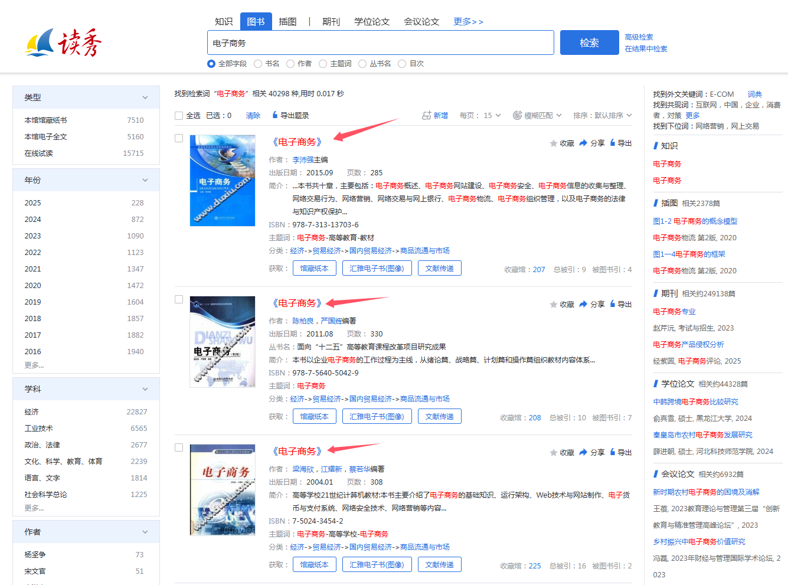Open the 模糊匹配 match mode dropdown

click(x=537, y=116)
